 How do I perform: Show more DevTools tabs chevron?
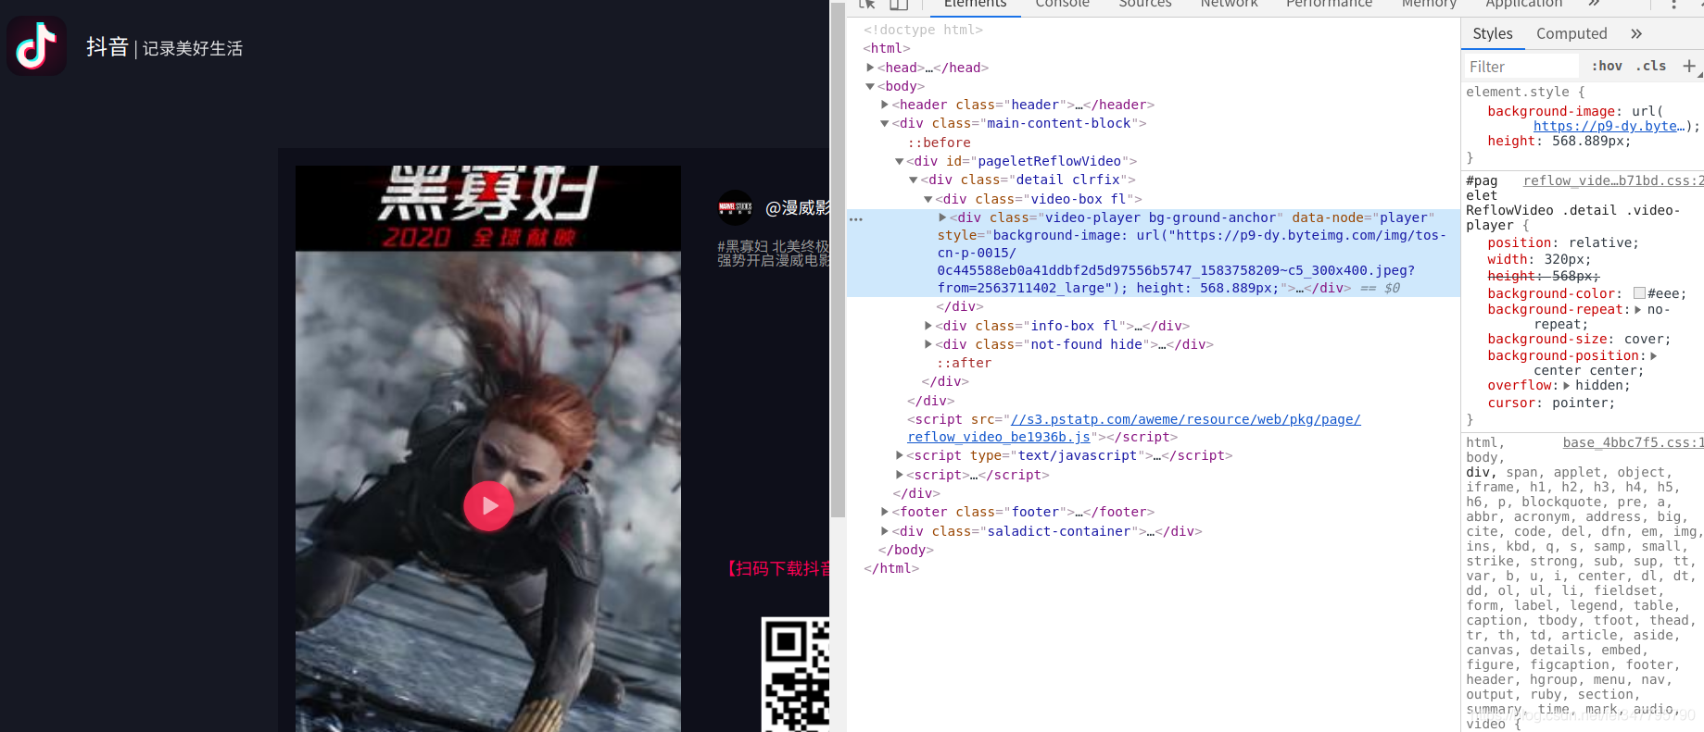(x=1594, y=4)
